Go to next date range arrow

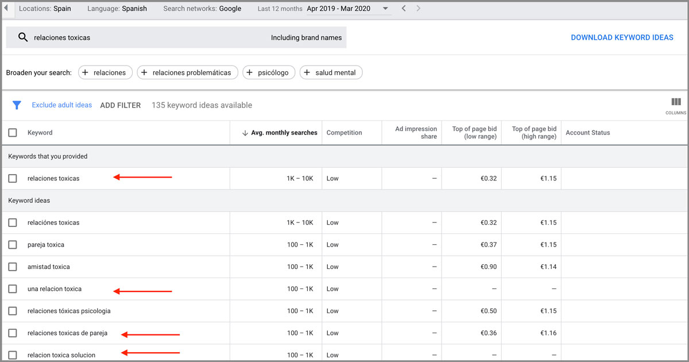coord(419,9)
